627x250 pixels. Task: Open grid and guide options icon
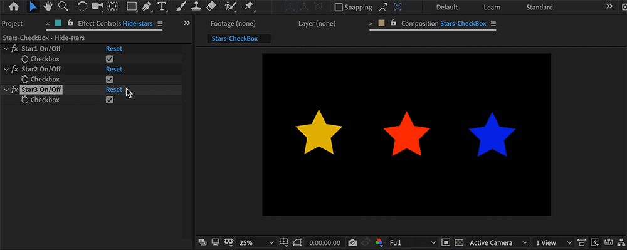284,242
